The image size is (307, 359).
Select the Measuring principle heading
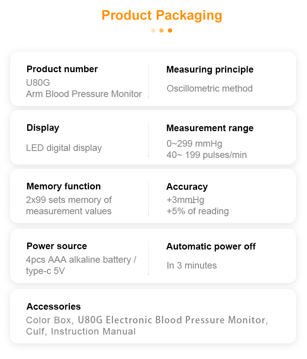tap(210, 69)
